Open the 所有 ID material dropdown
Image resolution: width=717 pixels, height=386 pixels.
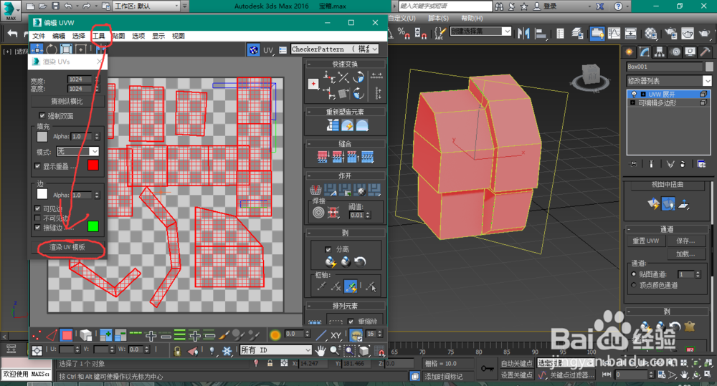[276, 350]
